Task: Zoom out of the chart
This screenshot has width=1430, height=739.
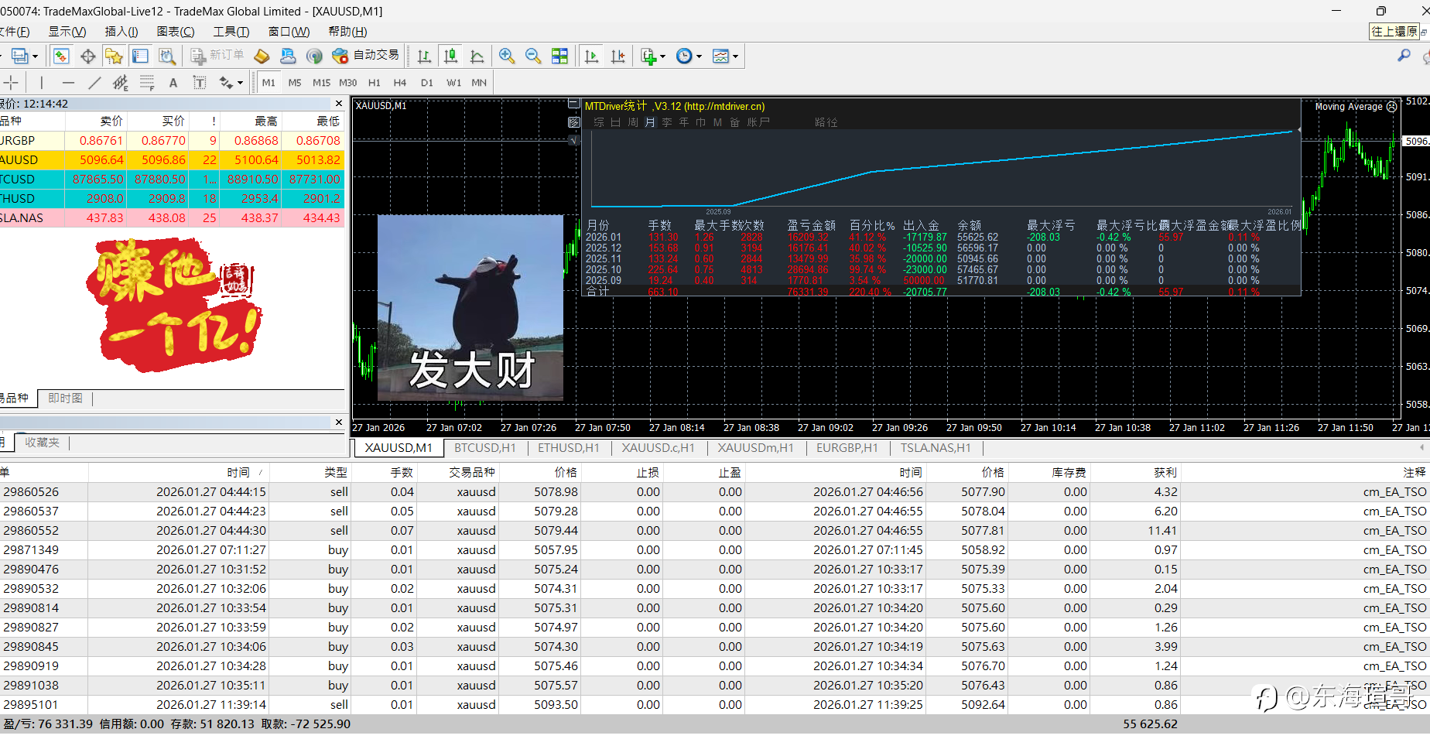Action: click(533, 56)
